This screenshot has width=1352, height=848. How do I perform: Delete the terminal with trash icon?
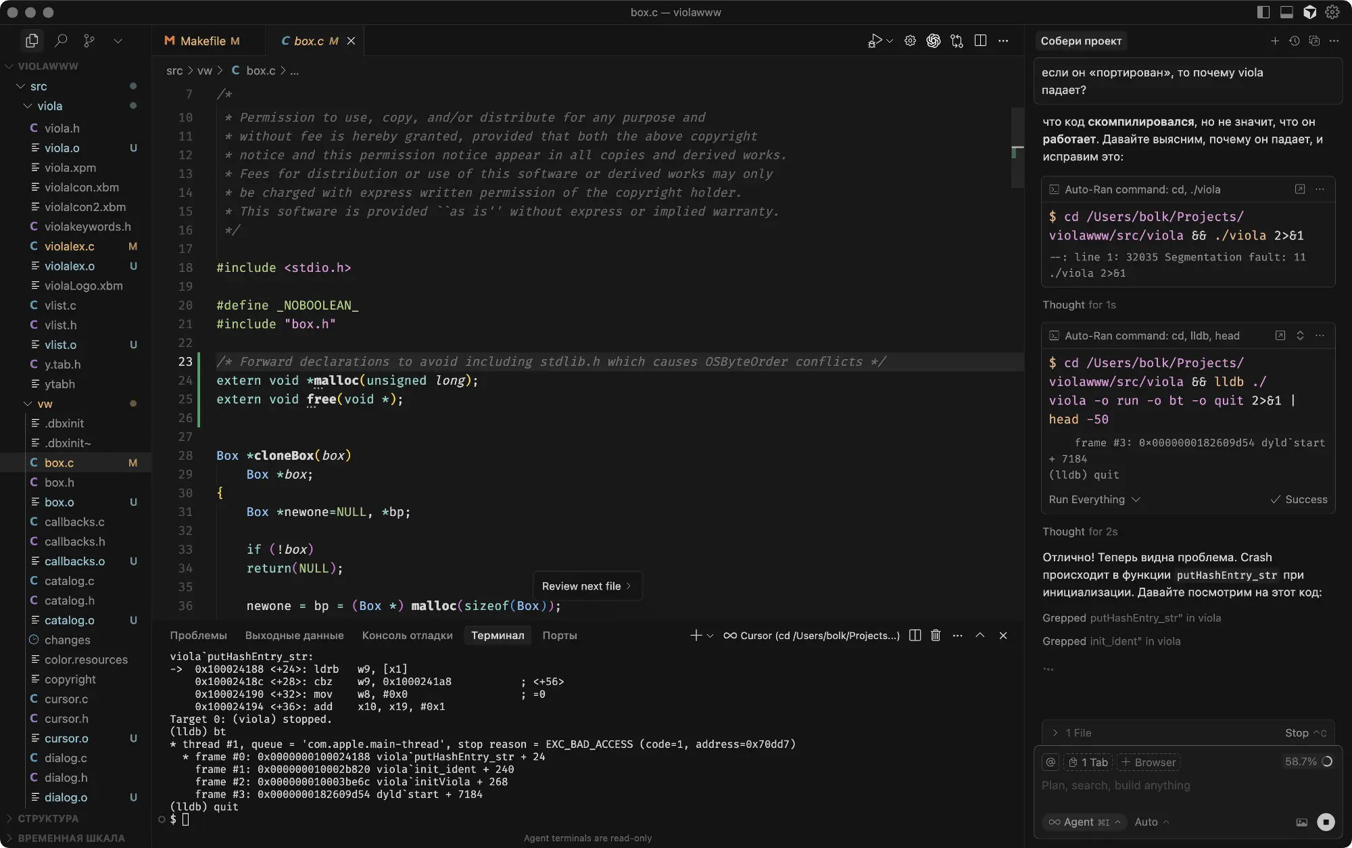tap(936, 635)
